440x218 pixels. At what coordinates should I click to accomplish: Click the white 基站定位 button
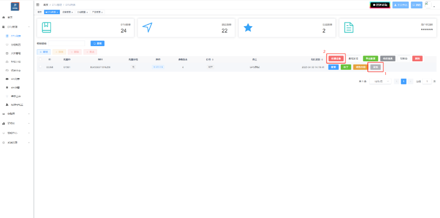(353, 59)
